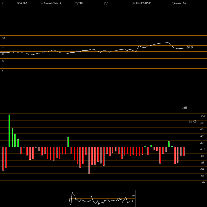Image resolution: width=207 pixels, height=207 pixels.
Task: Open the mini overview chart thumbnail at bottom
Action: (x=102, y=198)
